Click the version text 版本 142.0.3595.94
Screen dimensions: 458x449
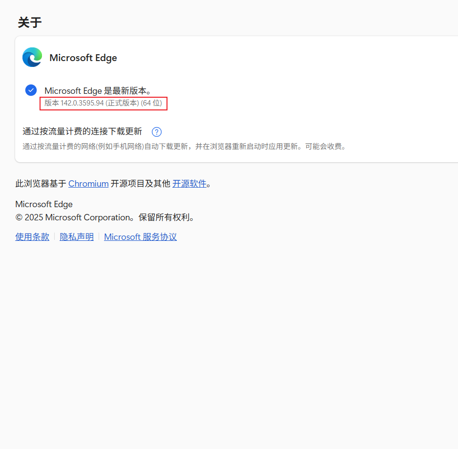[103, 103]
